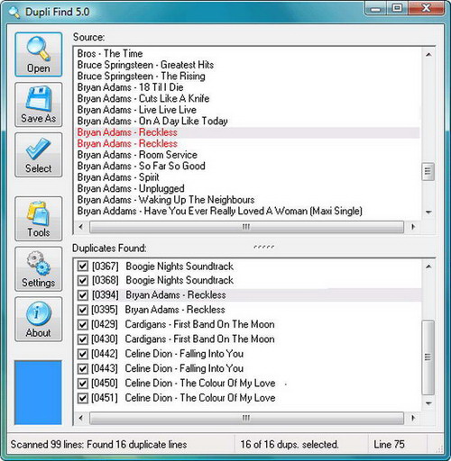Image resolution: width=451 pixels, height=461 pixels.
Task: Click the duplicates vertical scrollbar thumb
Action: (x=428, y=357)
